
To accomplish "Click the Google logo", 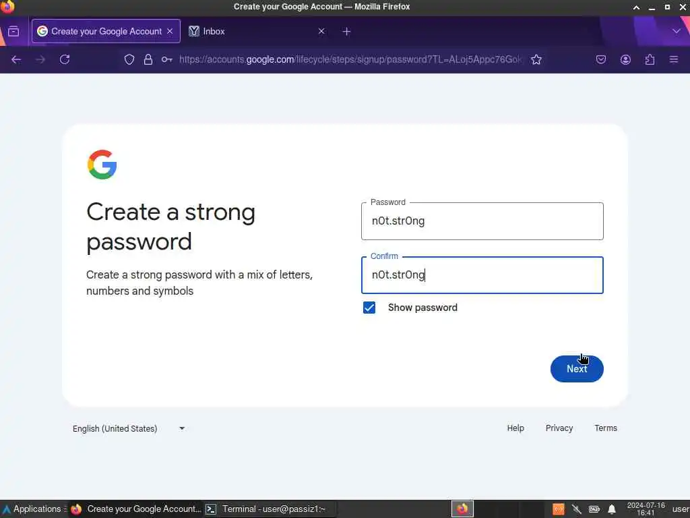I will point(102,165).
